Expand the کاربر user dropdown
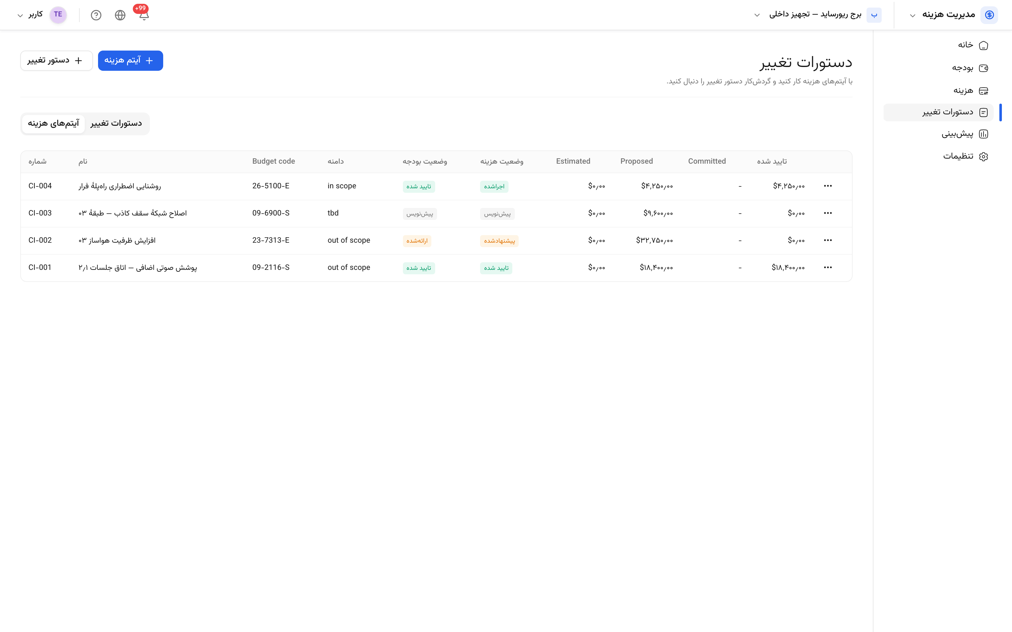Screen dimensions: 1012x632 point(20,15)
